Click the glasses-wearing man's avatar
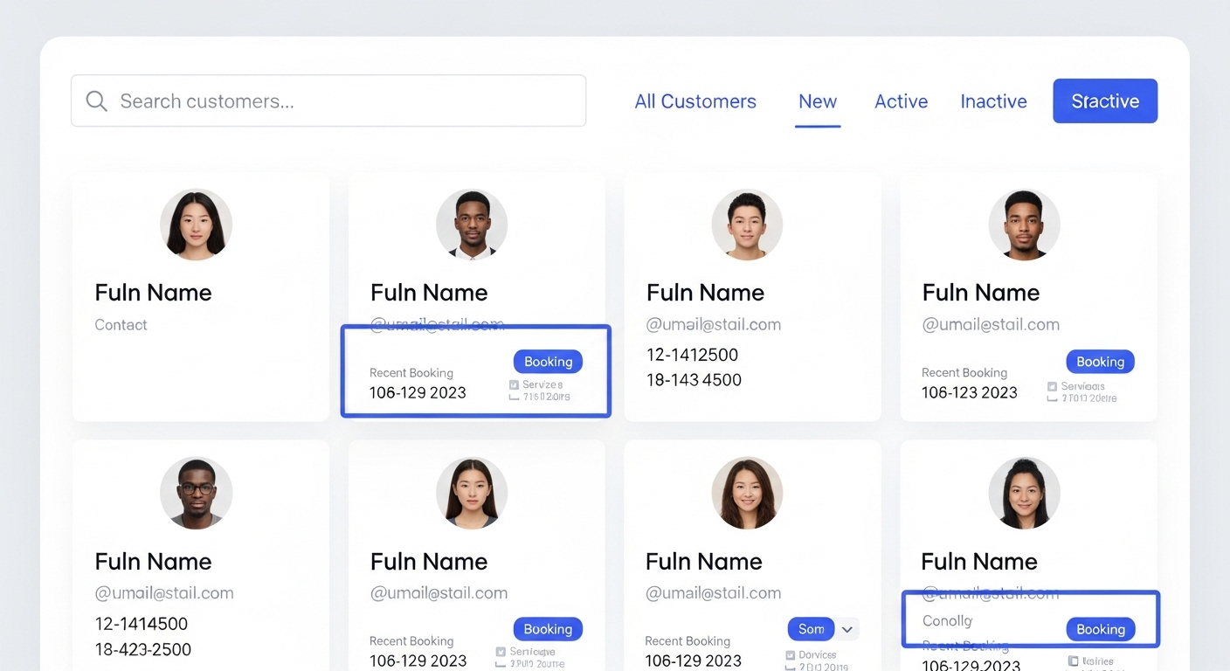Image resolution: width=1230 pixels, height=671 pixels. [196, 493]
